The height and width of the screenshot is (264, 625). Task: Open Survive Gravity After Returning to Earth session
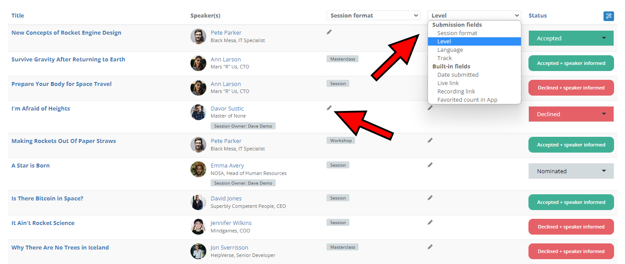68,60
